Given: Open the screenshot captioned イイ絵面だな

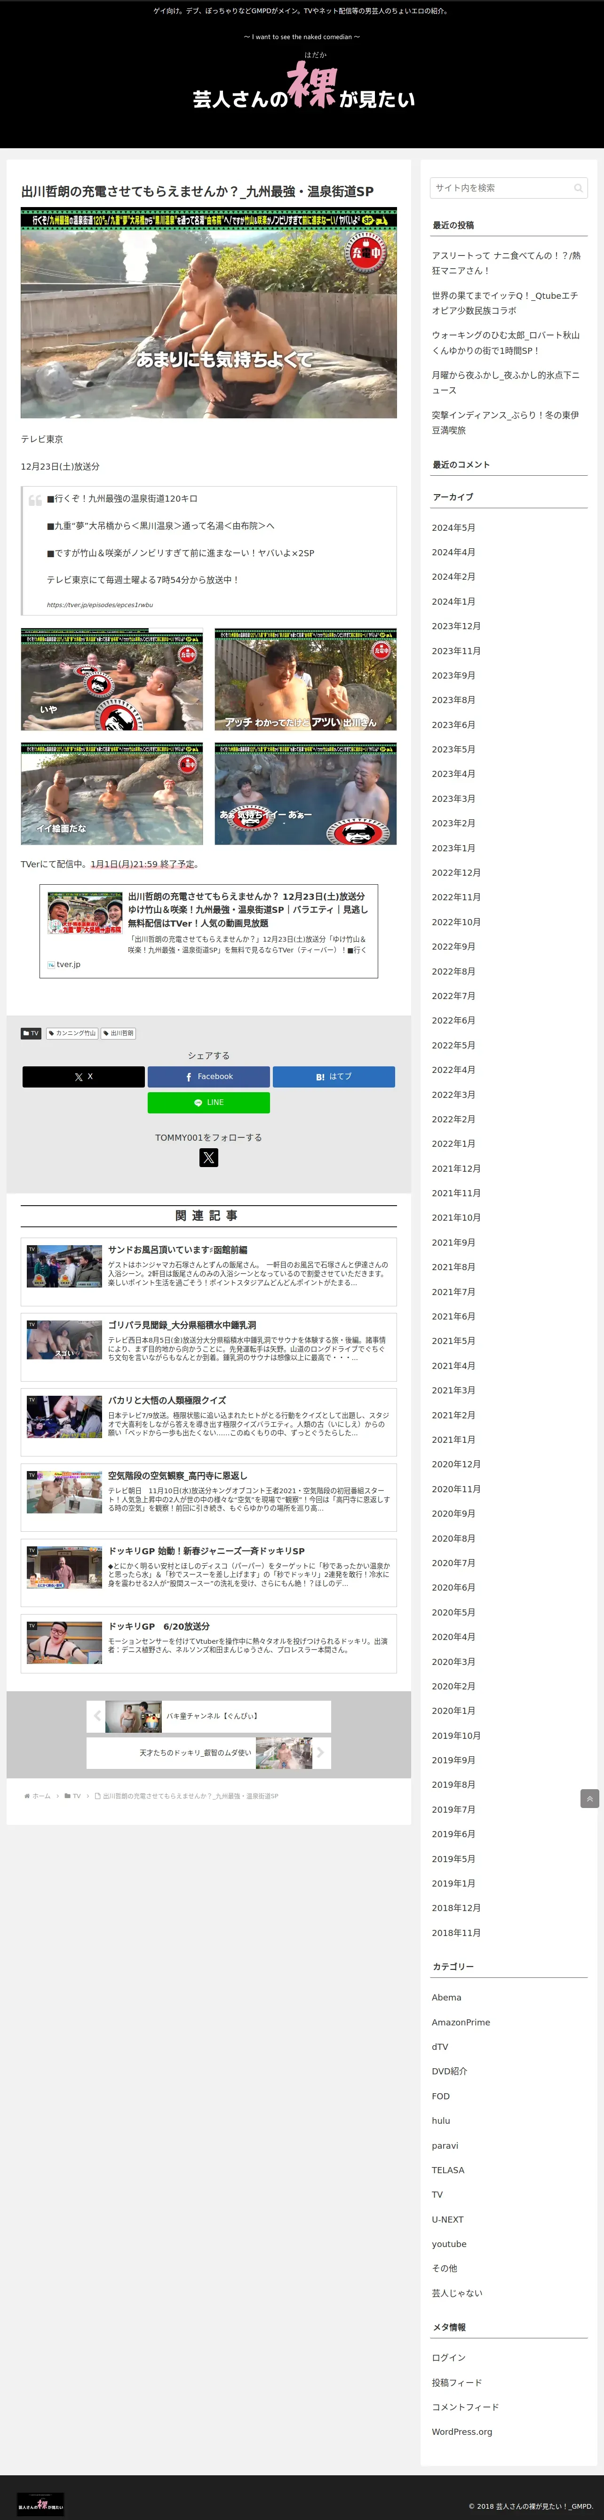Looking at the screenshot, I should 111,793.
